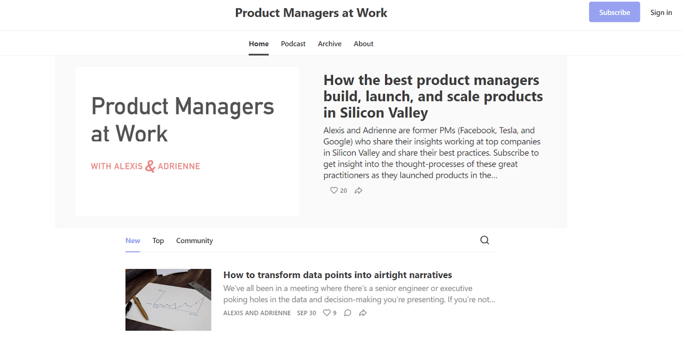683x342 pixels.
Task: Open comments on the airtight narratives post
Action: 347,312
